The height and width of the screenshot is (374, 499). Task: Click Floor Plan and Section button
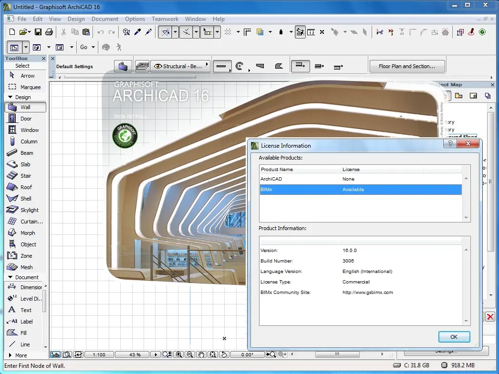(407, 66)
